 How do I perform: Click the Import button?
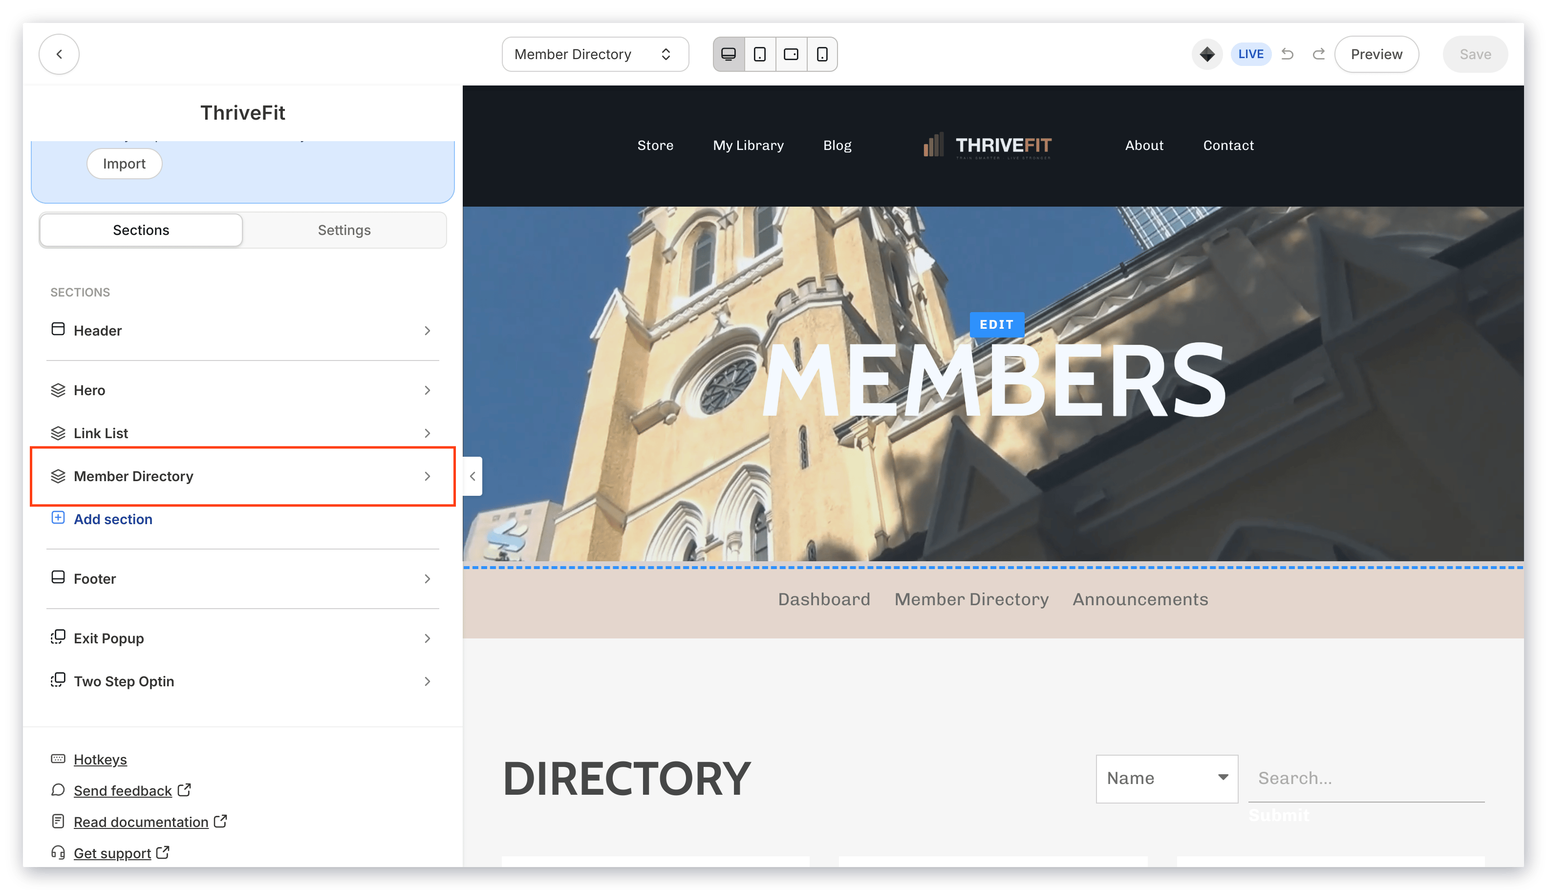click(x=124, y=164)
